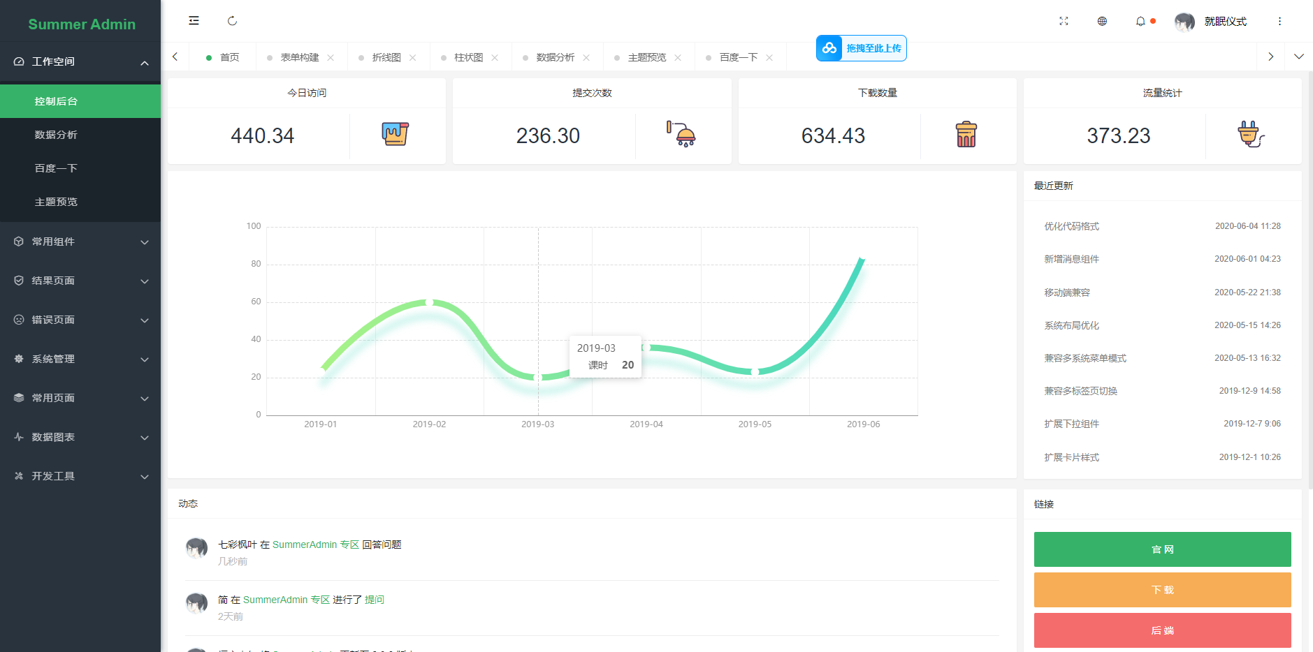Open notifications with the bell icon

click(x=1140, y=22)
